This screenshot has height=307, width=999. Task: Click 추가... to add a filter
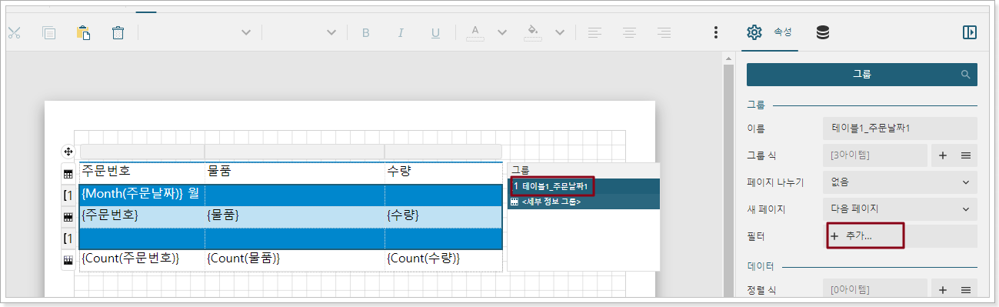pyautogui.click(x=865, y=236)
